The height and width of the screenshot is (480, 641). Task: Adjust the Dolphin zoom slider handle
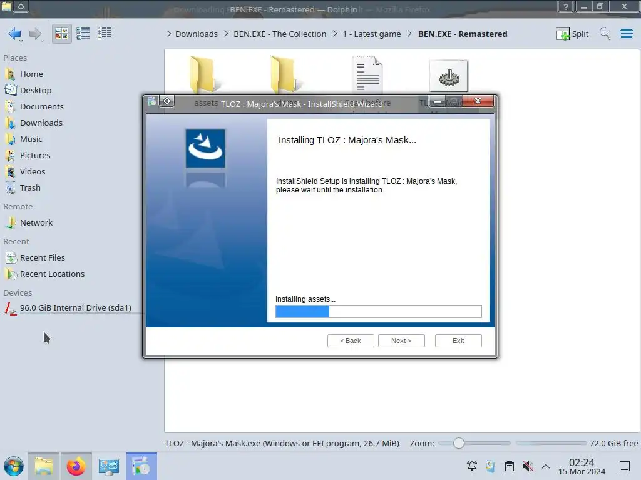459,443
